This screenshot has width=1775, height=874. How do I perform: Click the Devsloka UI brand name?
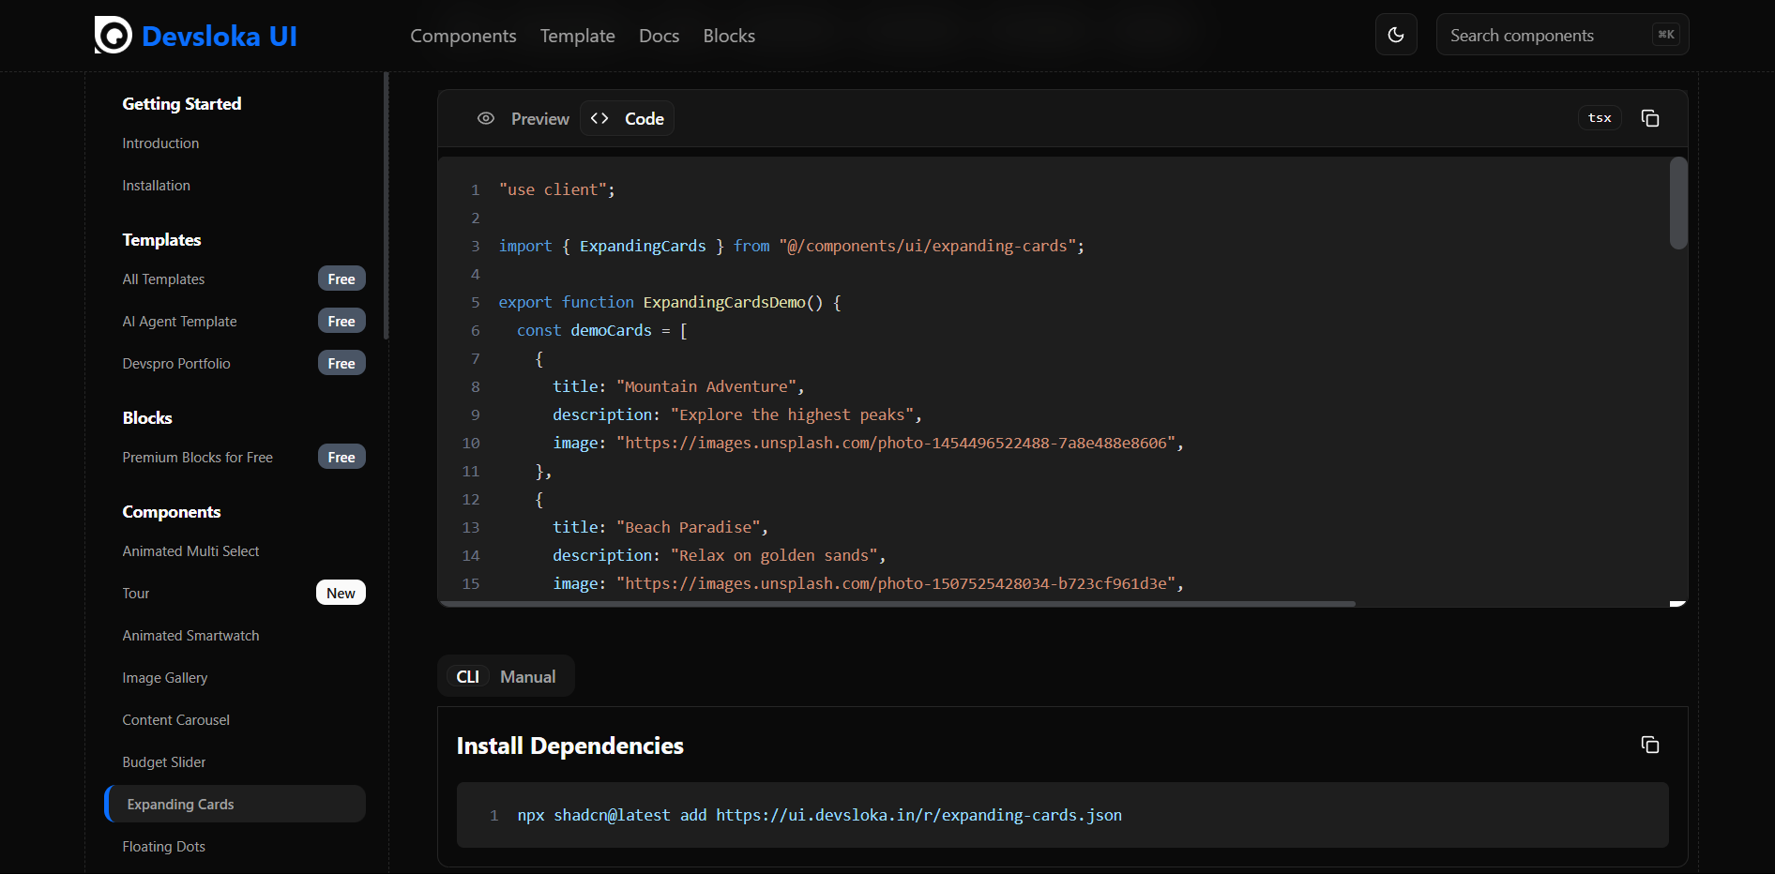point(220,36)
